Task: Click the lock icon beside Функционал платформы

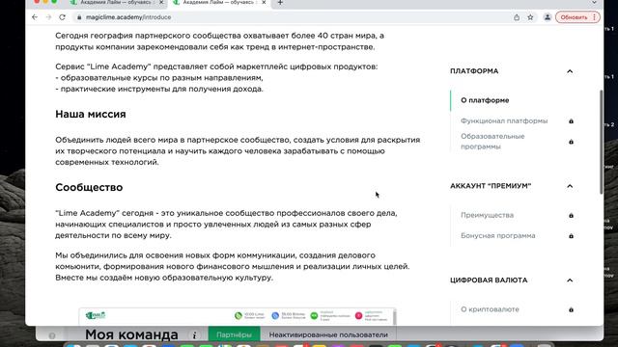Action: coord(571,121)
